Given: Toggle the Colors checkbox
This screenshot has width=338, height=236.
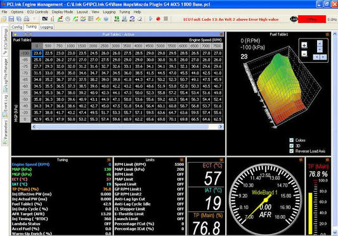Looking at the screenshot, I should point(292,140).
